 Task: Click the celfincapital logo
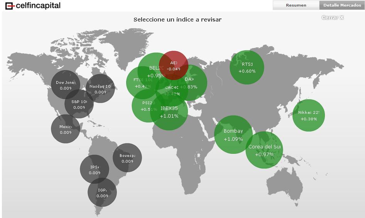click(33, 5)
